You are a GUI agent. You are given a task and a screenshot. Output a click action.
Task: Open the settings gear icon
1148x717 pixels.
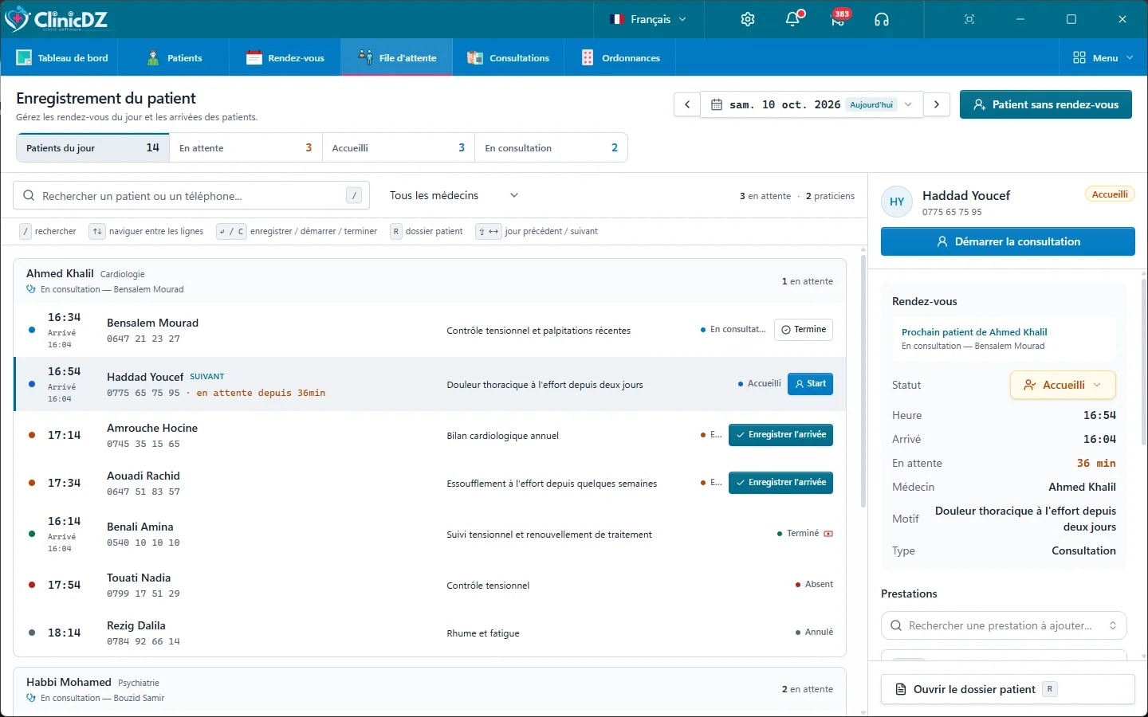(x=747, y=19)
